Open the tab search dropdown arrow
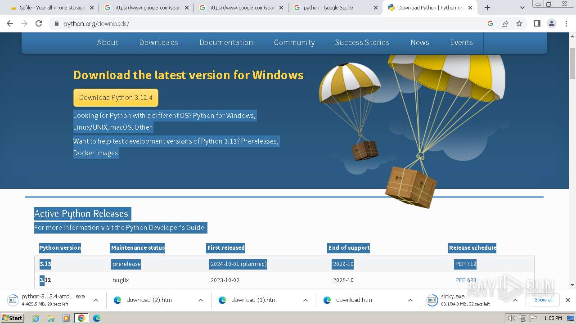 click(x=522, y=8)
